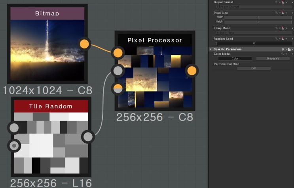Click the 256x256 - C8 label
294x188 pixels.
click(155, 117)
